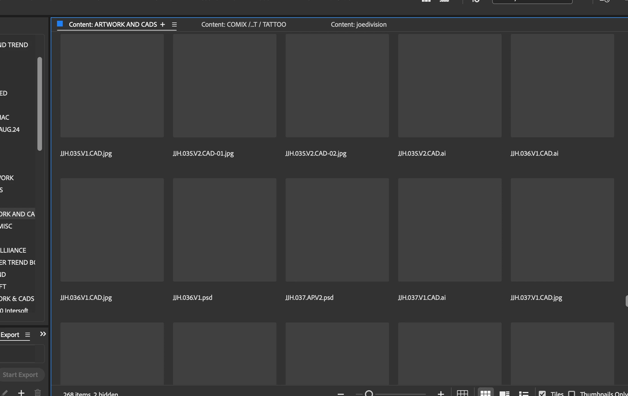Screen dimensions: 628x396
Task: Add a new export preset with plus
Action: coord(21,393)
